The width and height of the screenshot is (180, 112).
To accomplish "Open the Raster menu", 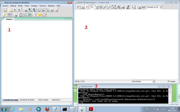I will pos(20,6).
